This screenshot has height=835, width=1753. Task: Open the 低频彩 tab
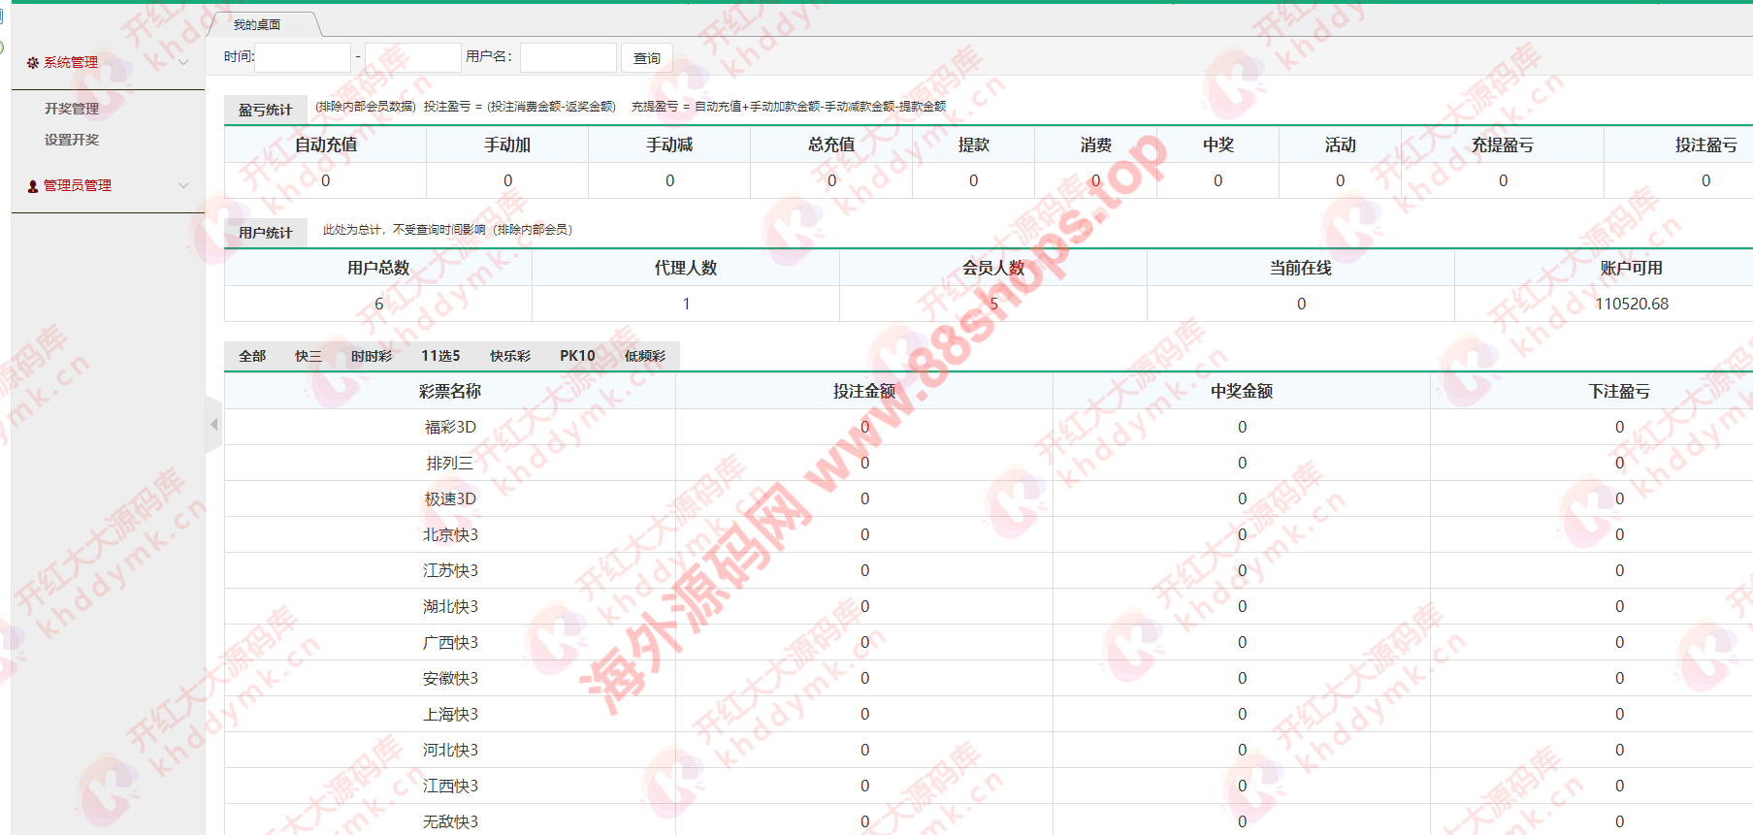(645, 356)
